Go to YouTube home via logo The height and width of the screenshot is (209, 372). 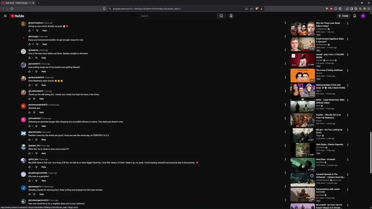(x=17, y=16)
